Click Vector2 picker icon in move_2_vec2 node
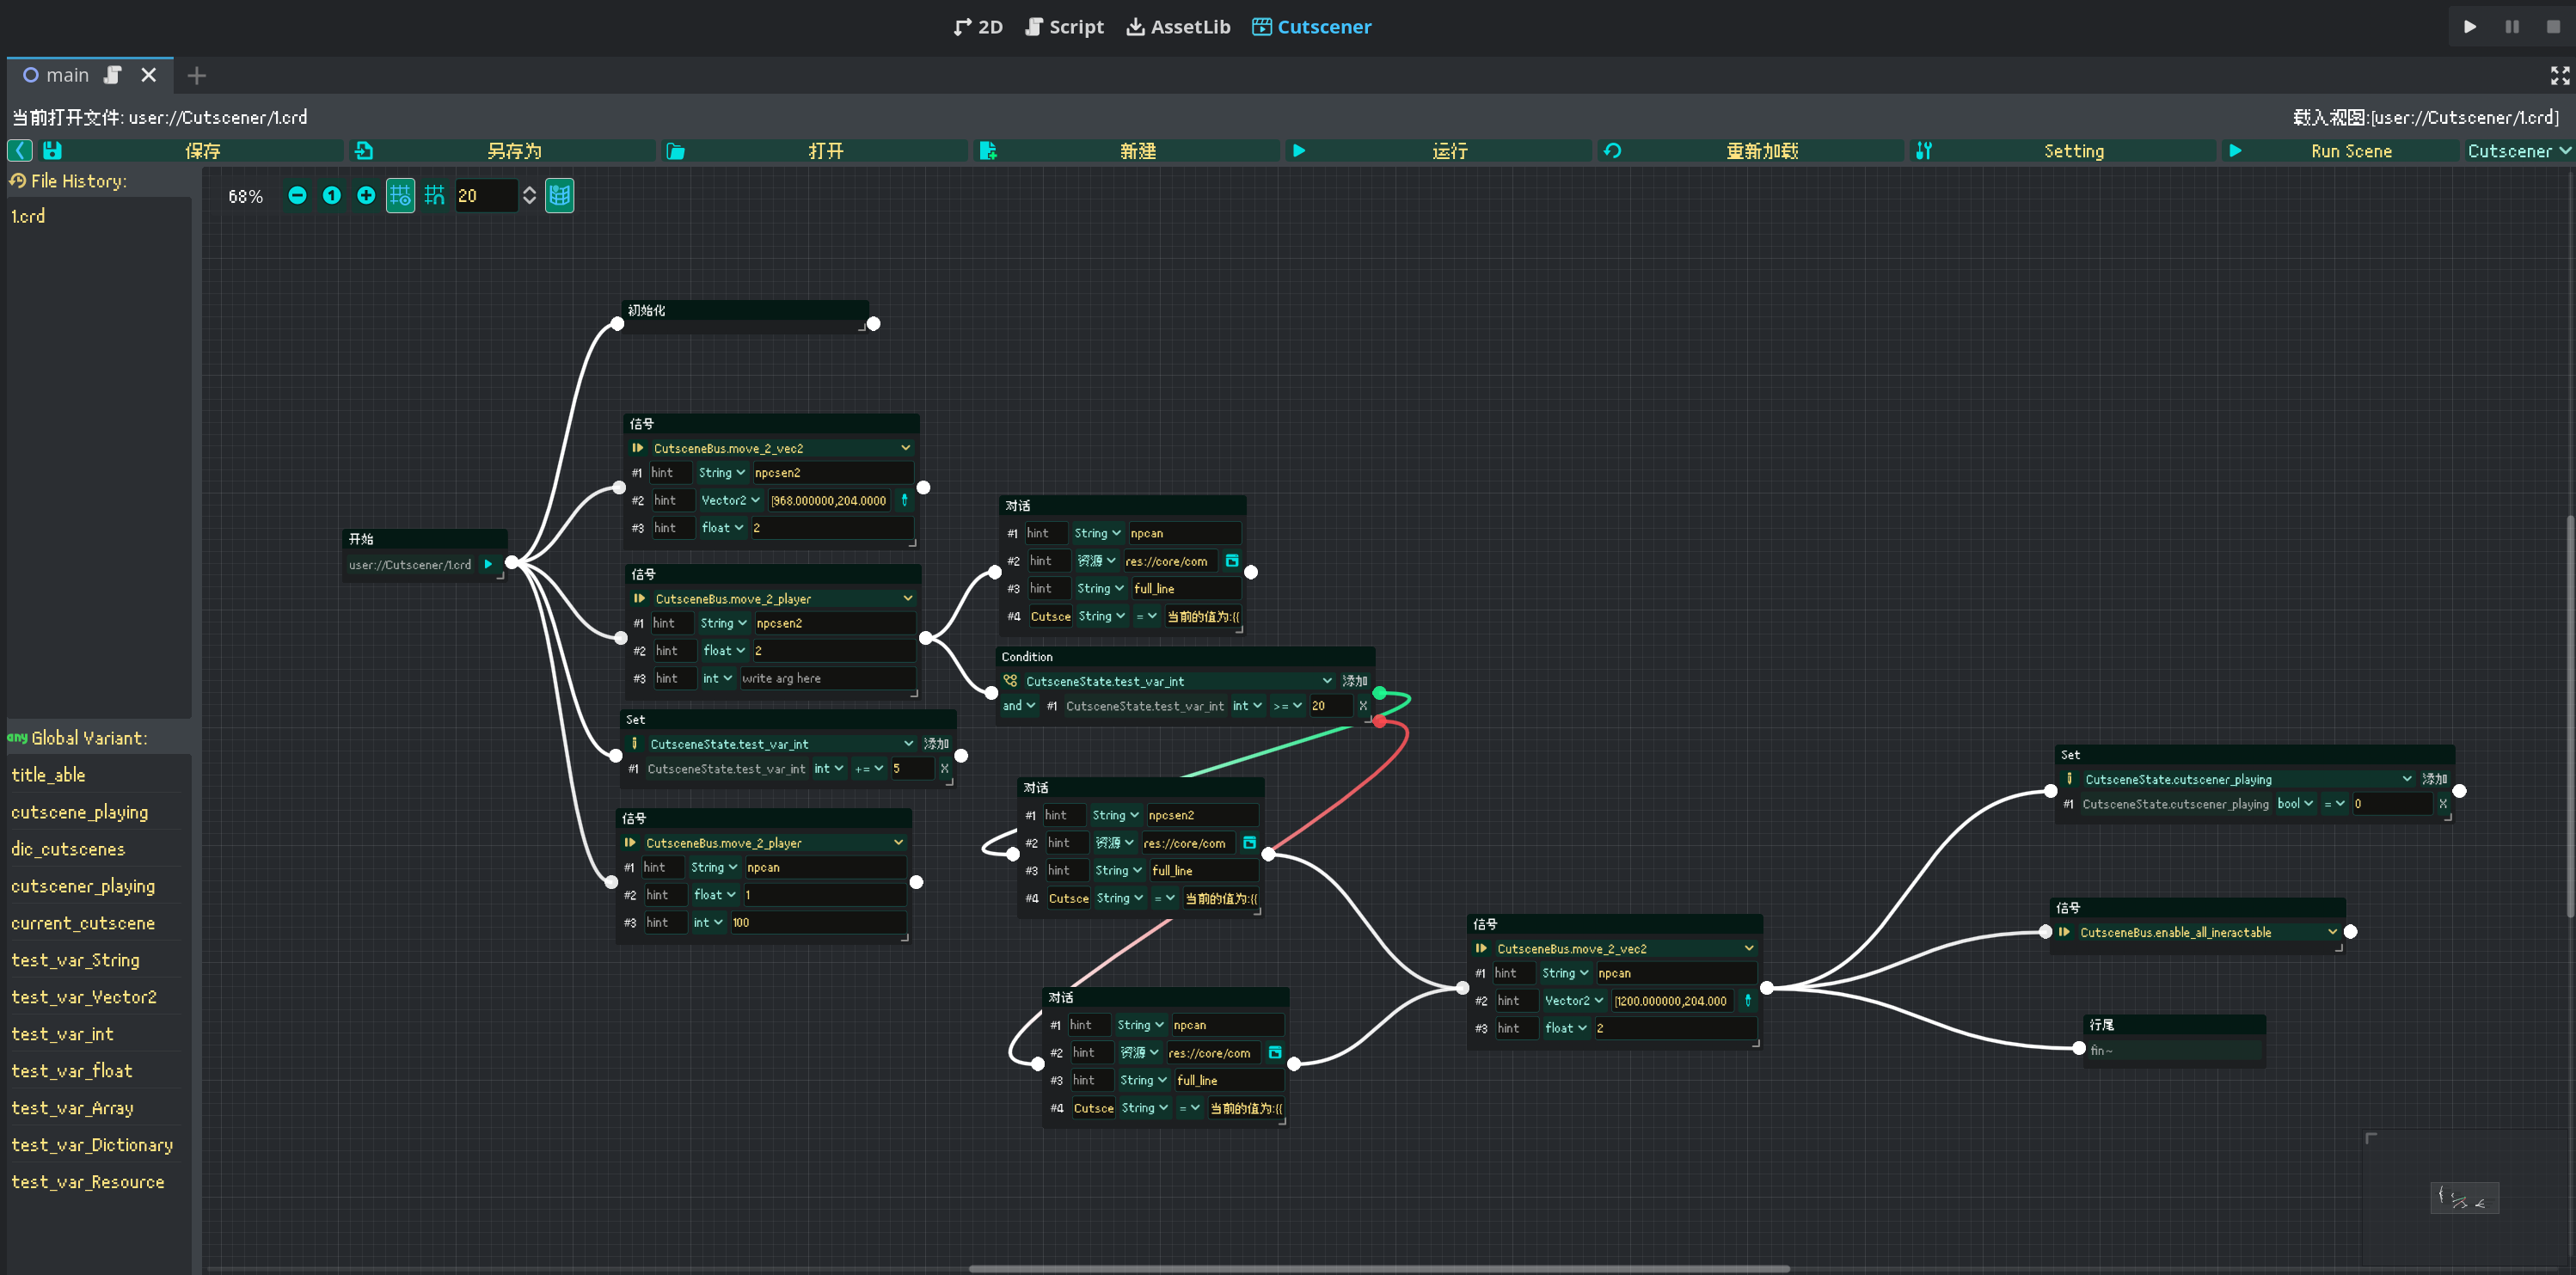The height and width of the screenshot is (1275, 2576). coord(904,500)
